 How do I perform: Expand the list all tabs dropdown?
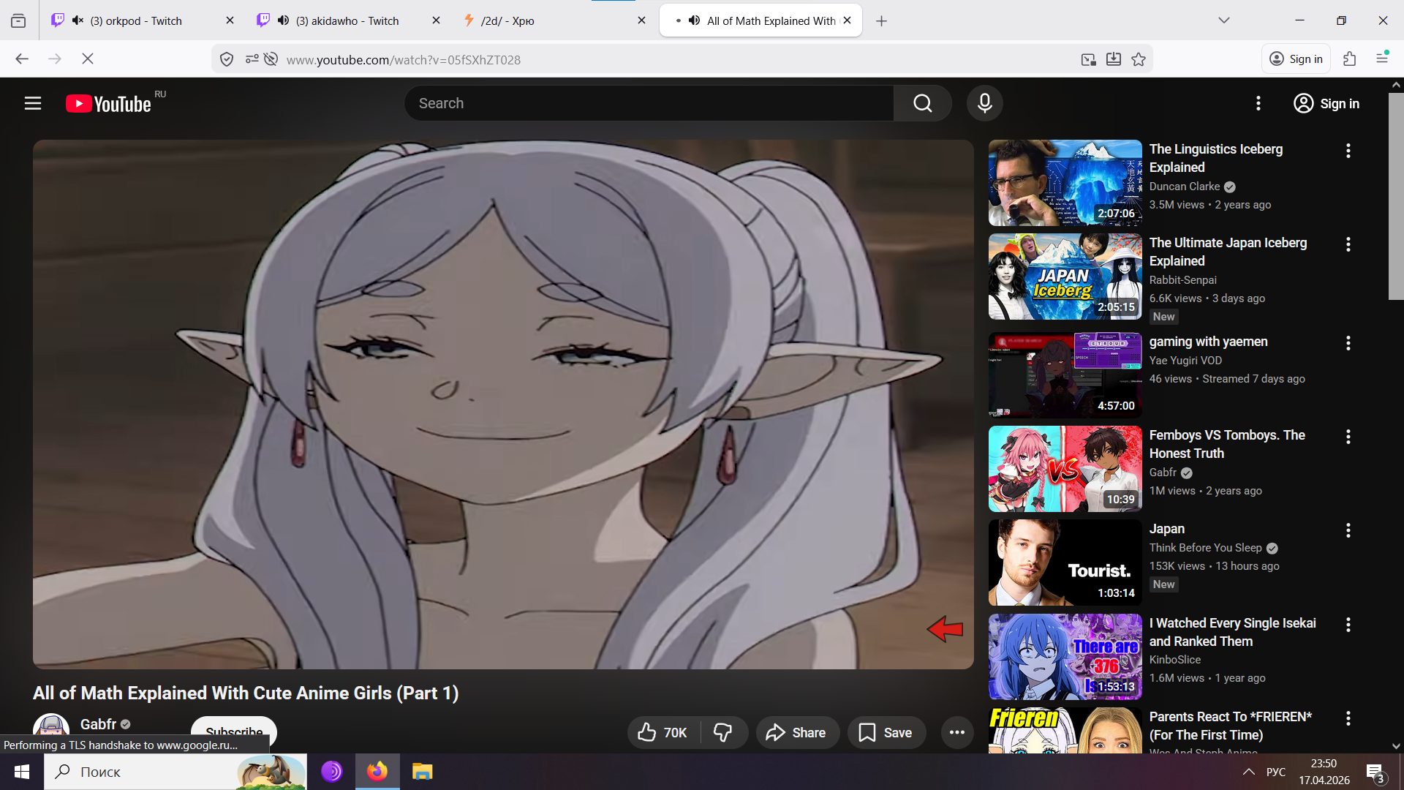pos(1224,20)
